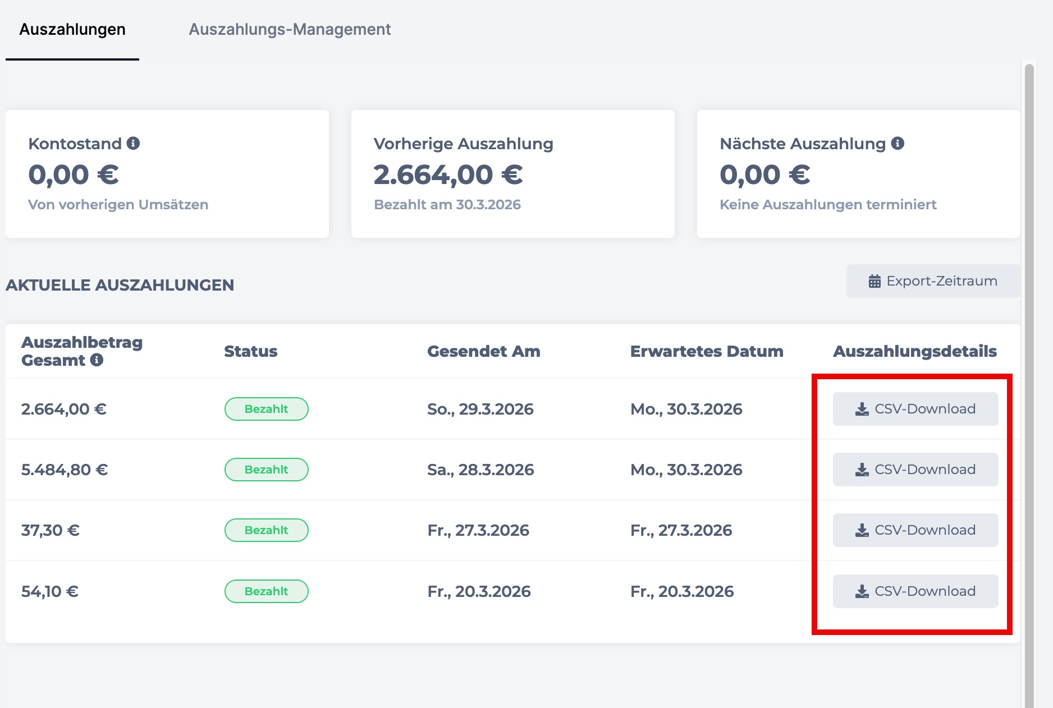Click the Bezahlt badge in the 37,30 € row
This screenshot has height=708, width=1053.
click(x=267, y=530)
